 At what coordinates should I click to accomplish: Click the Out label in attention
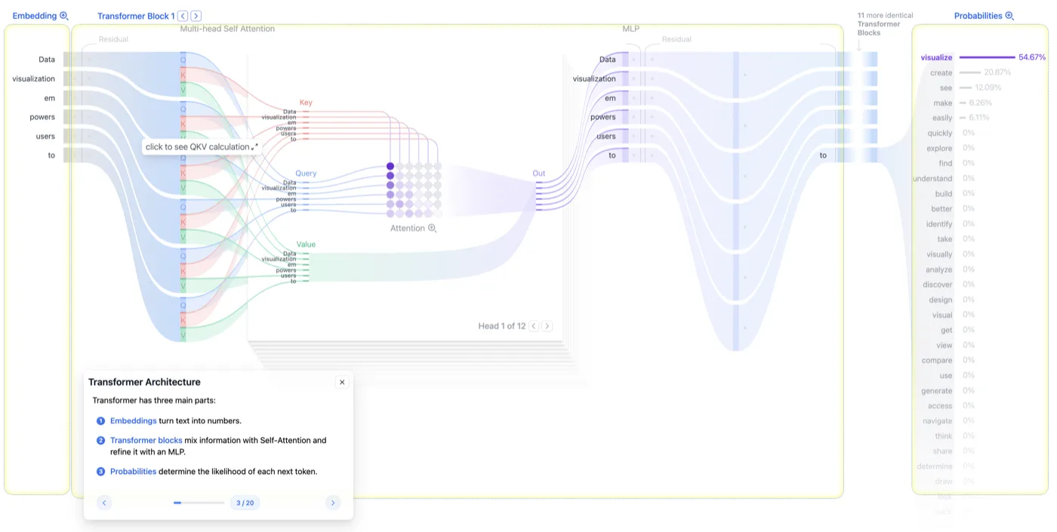[x=539, y=174]
